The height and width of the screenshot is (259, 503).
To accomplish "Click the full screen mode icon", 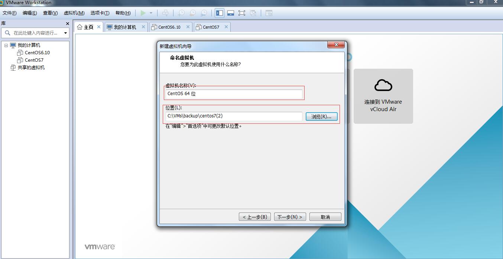I will pos(242,13).
